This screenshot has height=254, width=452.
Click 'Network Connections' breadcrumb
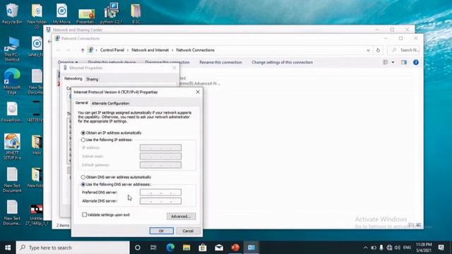pyautogui.click(x=195, y=50)
